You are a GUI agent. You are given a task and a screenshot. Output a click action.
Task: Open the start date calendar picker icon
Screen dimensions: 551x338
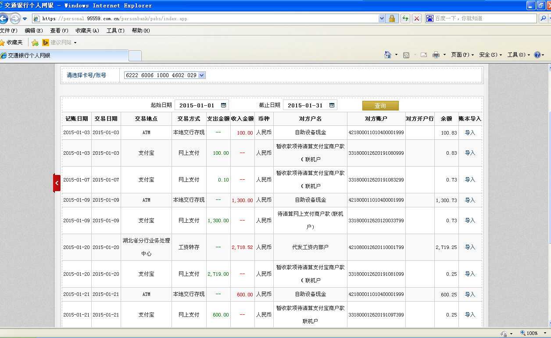point(223,105)
